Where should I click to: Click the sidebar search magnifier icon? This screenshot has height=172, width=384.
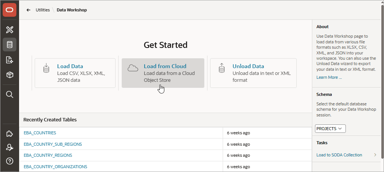(10, 94)
